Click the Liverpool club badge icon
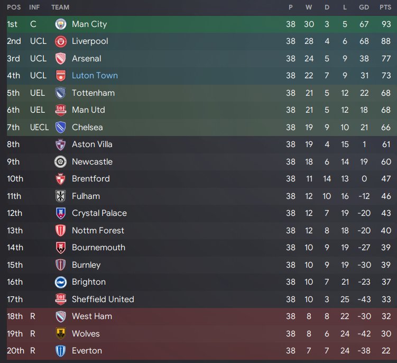The image size is (397, 363). pos(60,41)
